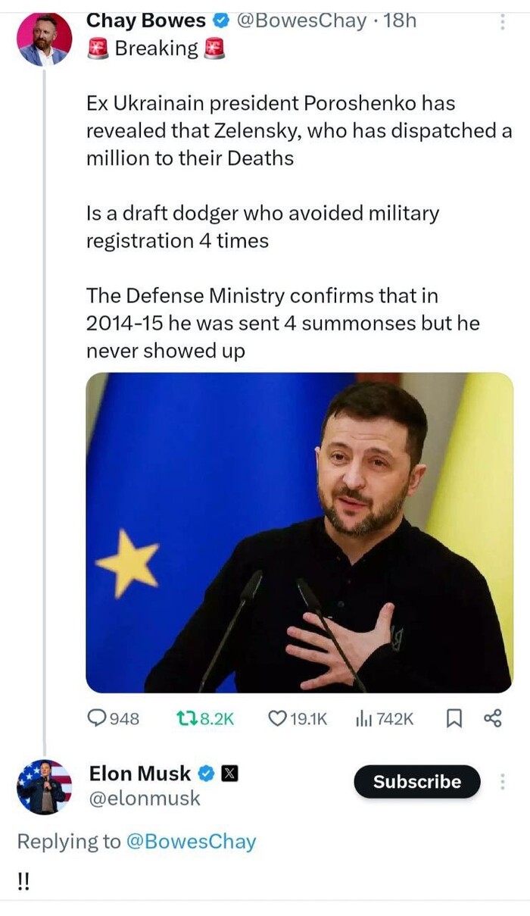
Task: Click Elon Musk's verified checkmark
Action: [205, 774]
